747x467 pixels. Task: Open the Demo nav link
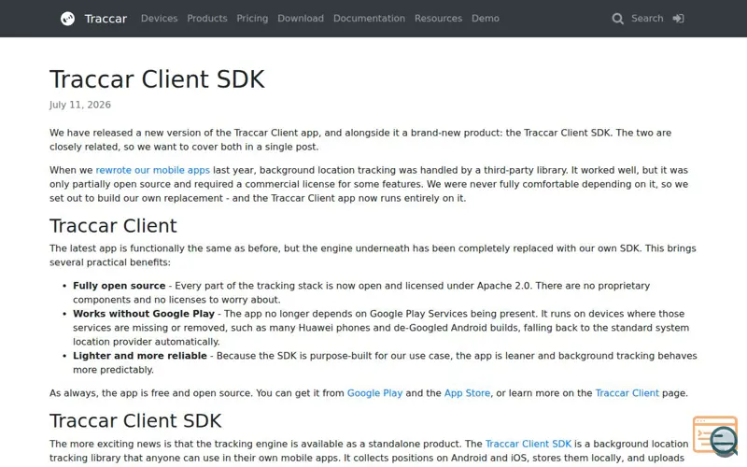[x=486, y=19]
